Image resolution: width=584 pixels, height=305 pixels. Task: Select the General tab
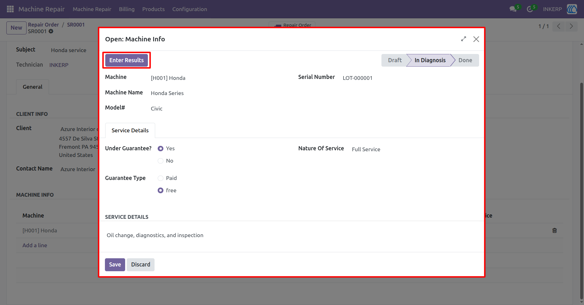click(x=33, y=87)
